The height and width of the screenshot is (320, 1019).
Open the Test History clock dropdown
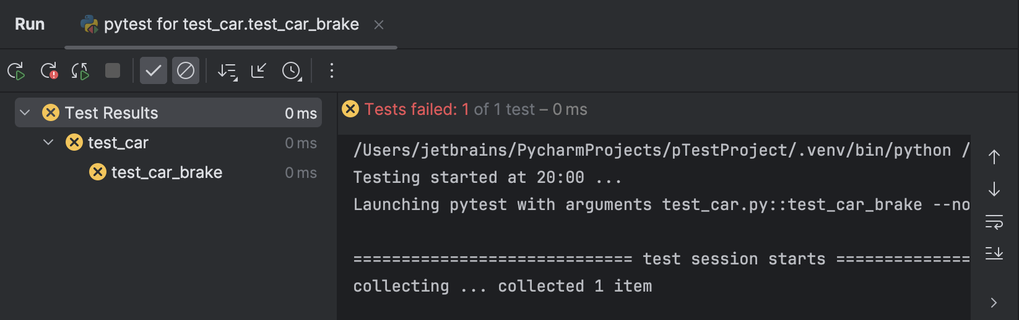point(292,71)
